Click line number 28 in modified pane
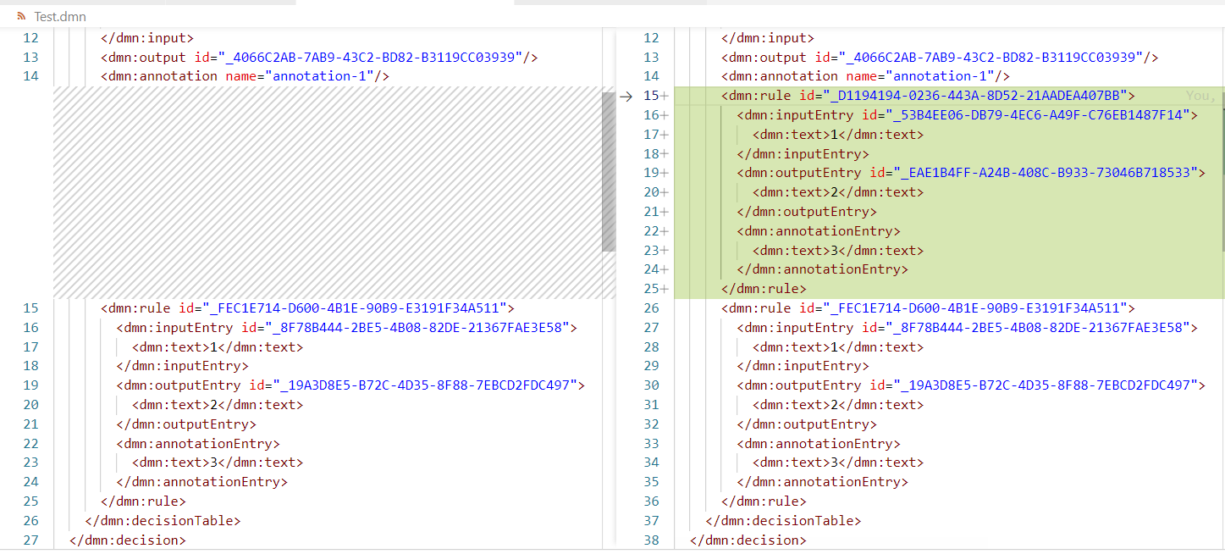 click(x=651, y=346)
